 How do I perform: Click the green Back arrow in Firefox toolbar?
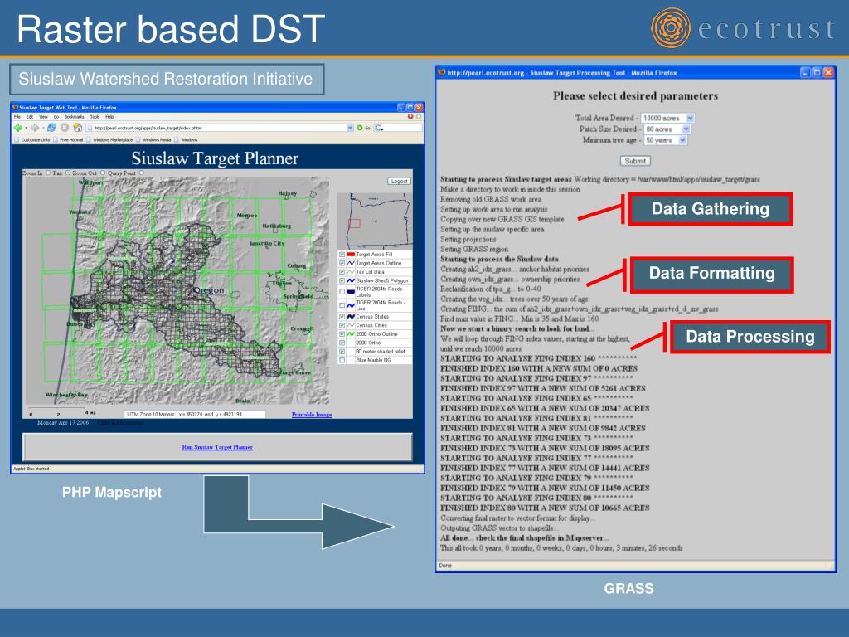click(x=18, y=128)
